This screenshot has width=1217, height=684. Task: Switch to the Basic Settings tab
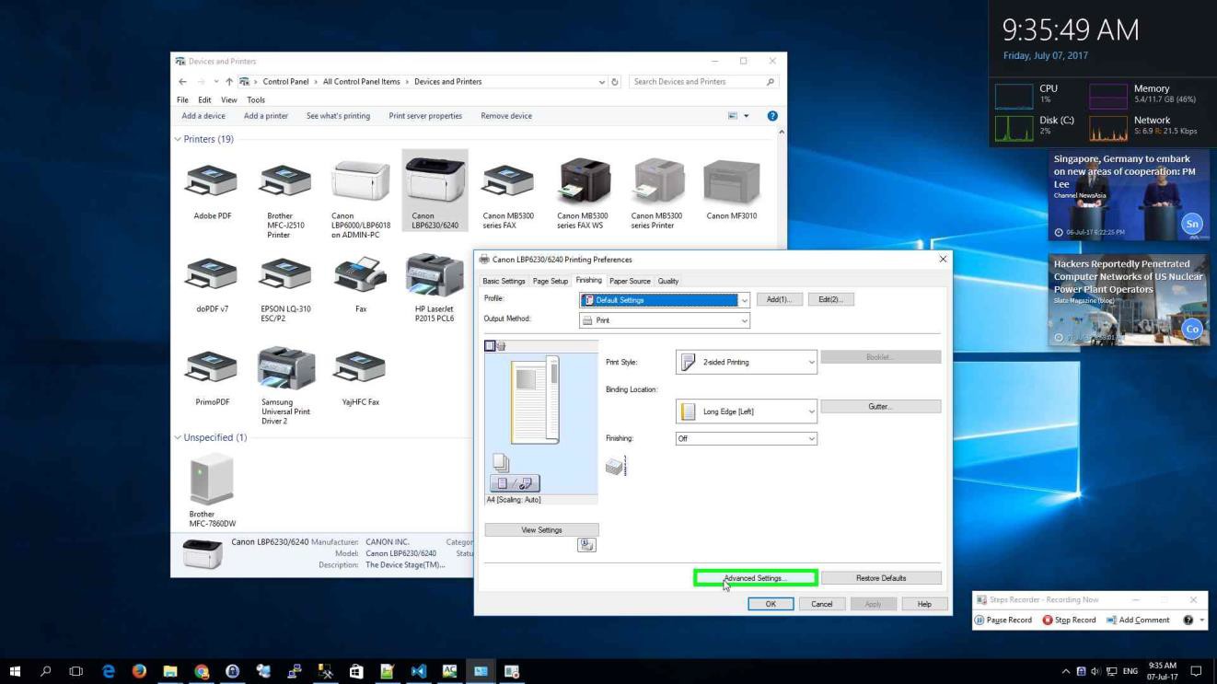coord(504,281)
